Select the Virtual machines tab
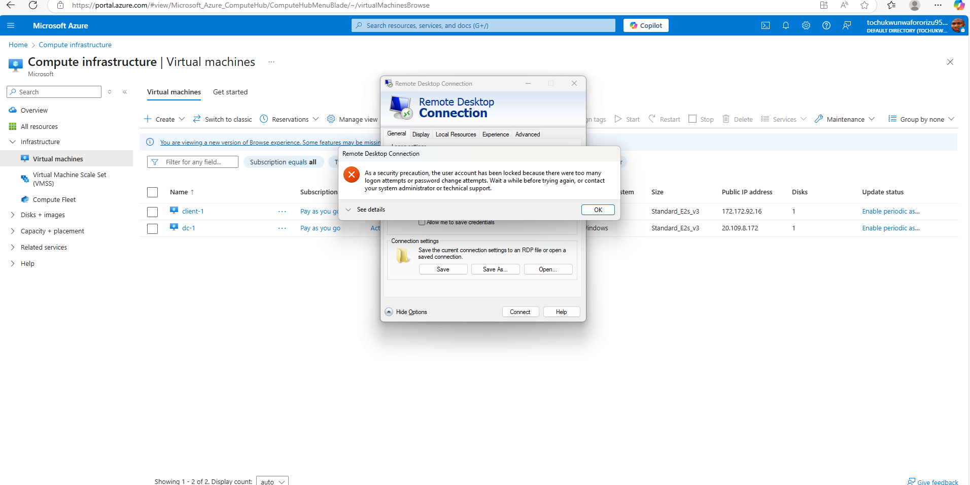Image resolution: width=970 pixels, height=485 pixels. [174, 92]
